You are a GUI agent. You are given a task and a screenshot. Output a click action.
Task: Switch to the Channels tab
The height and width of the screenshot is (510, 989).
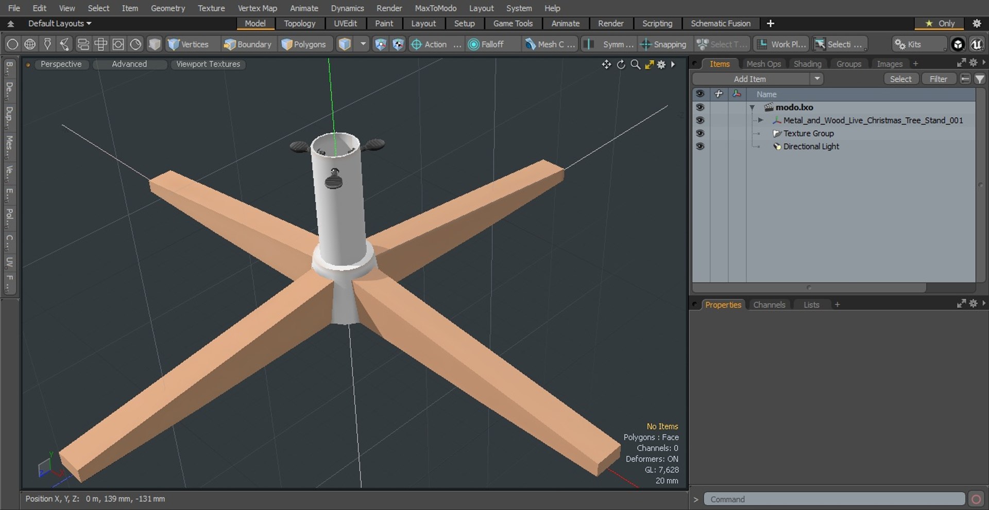[769, 305]
